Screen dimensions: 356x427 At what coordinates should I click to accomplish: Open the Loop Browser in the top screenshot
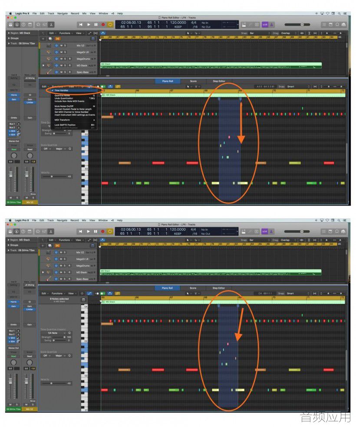(x=337, y=24)
